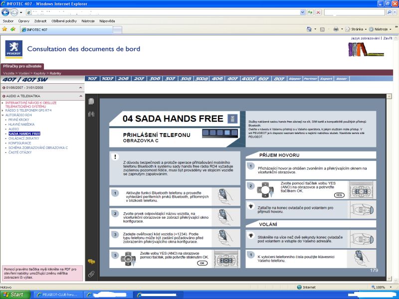Open the comments icon in PDF sidebar

point(91,261)
